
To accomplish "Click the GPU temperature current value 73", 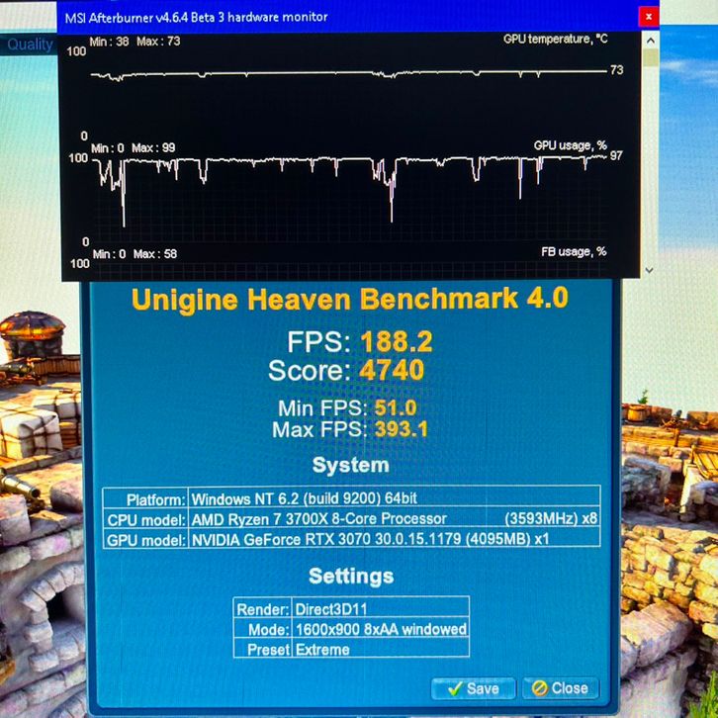I will tap(616, 71).
